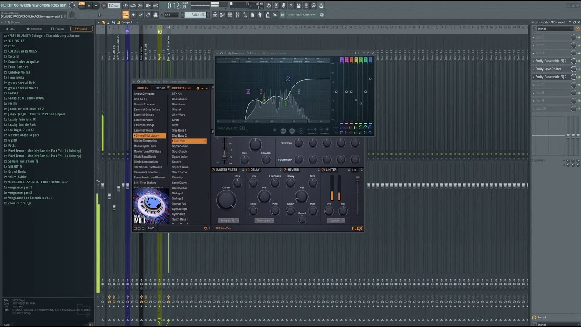The width and height of the screenshot is (581, 327).
Task: Open the Low pass 12 filter type dropdown
Action: [x=228, y=220]
